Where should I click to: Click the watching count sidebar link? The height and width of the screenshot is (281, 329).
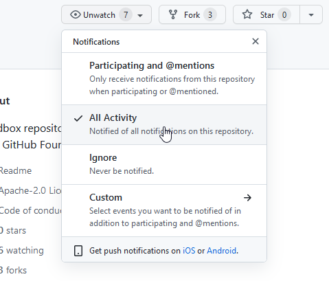point(22,250)
